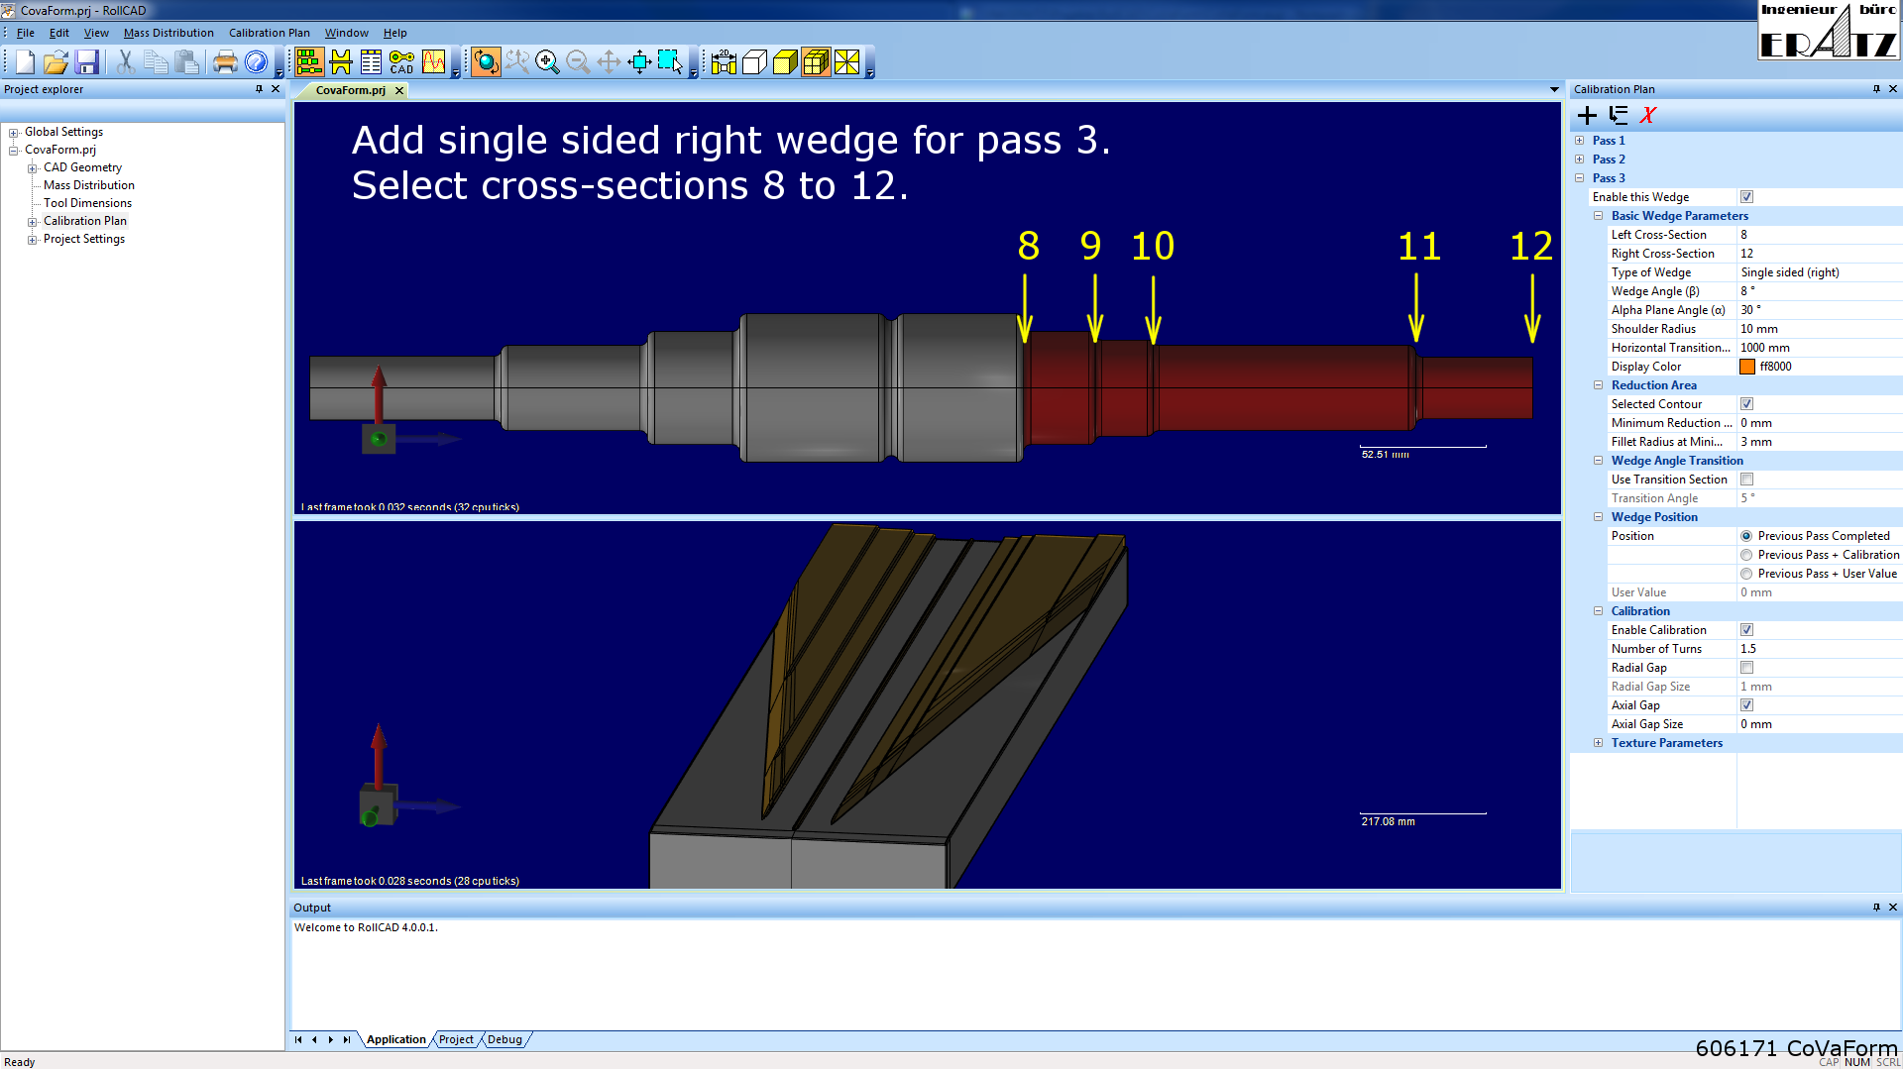Select Mass Distribution tree item
Screen dimensions: 1903x1070
tap(89, 185)
